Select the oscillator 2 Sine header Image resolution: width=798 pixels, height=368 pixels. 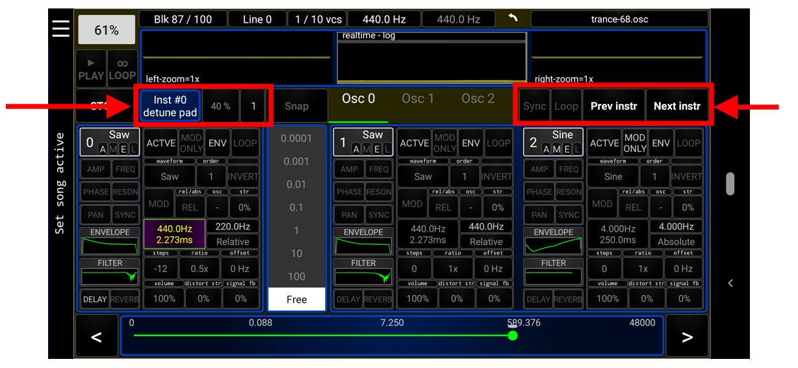[554, 141]
